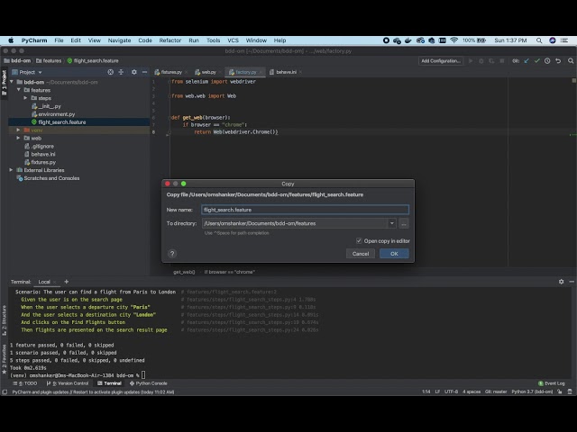Click Git: master branch in status bar
Viewport: 577px width, 432px height.
tap(496, 391)
